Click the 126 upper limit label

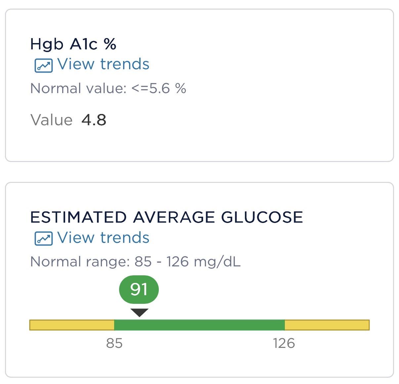tap(284, 343)
